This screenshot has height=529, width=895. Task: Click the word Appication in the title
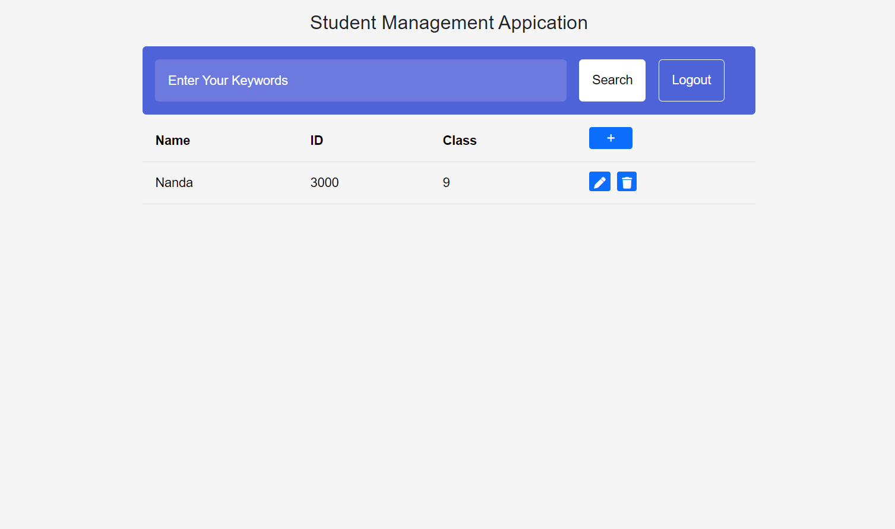(x=543, y=23)
